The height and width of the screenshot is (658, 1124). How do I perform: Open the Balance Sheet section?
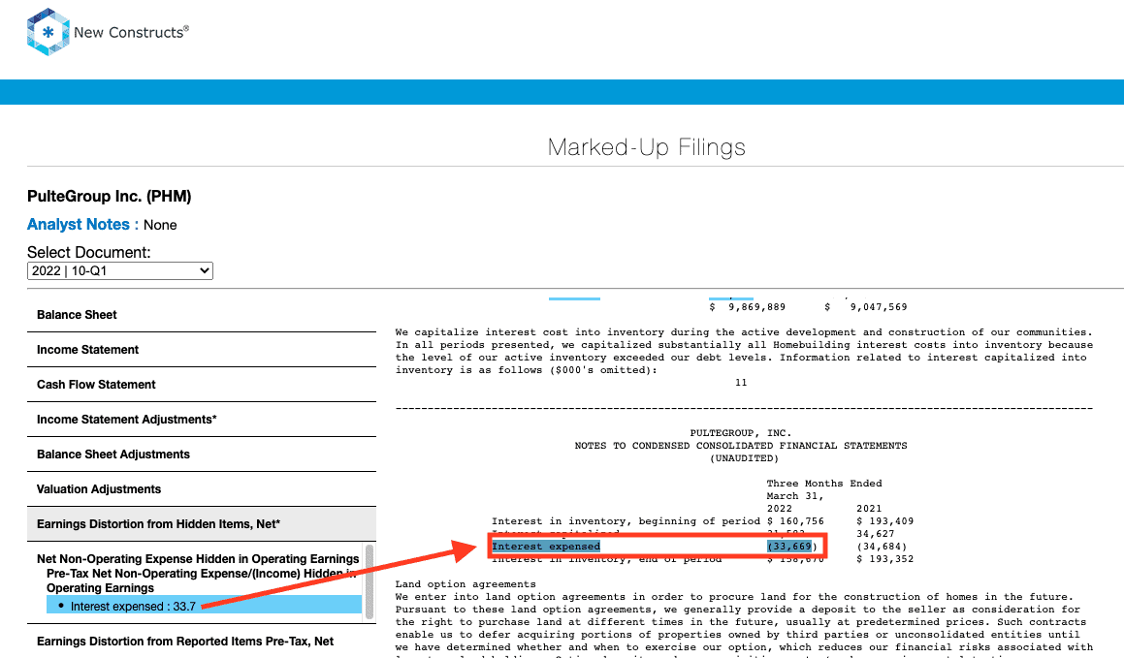(202, 315)
